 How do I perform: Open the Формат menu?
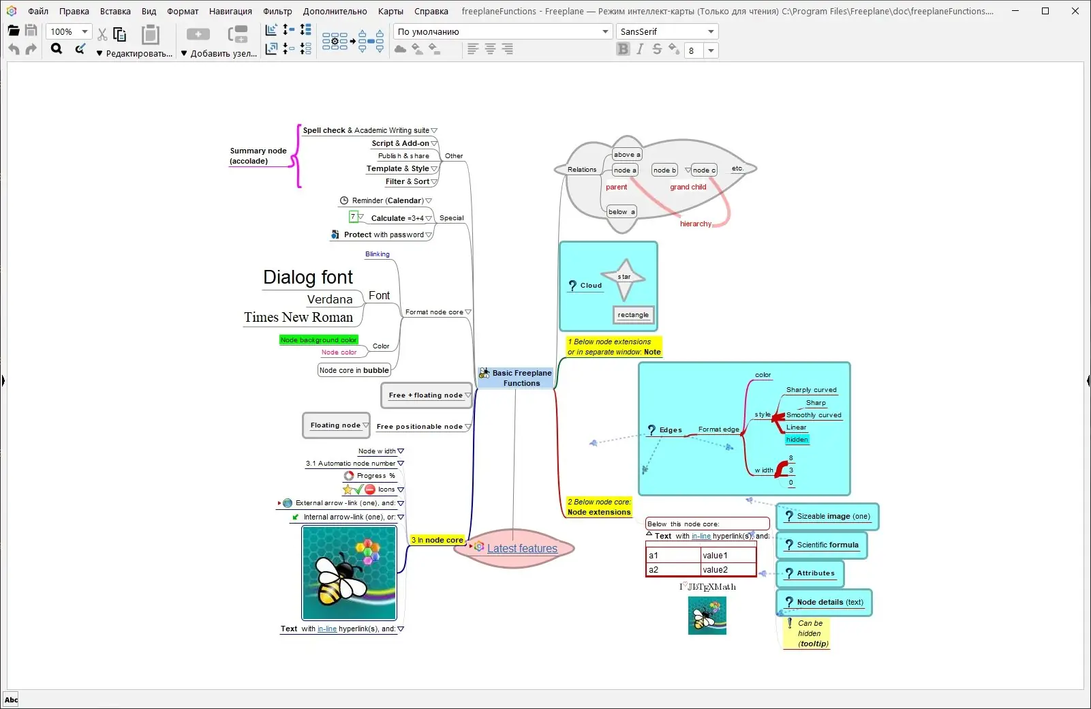pyautogui.click(x=183, y=11)
